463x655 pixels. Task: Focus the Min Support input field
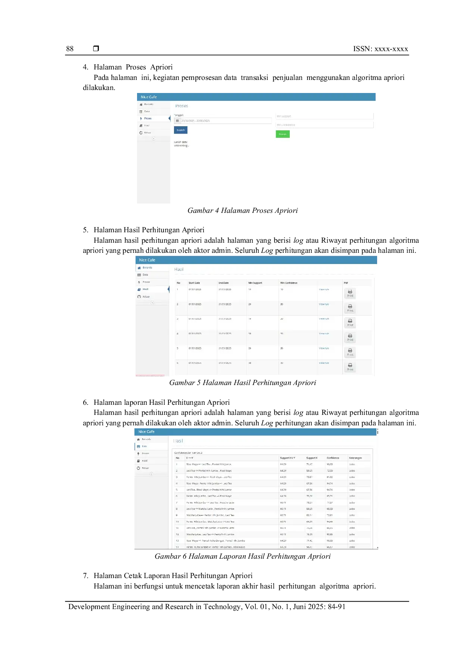click(x=324, y=116)
